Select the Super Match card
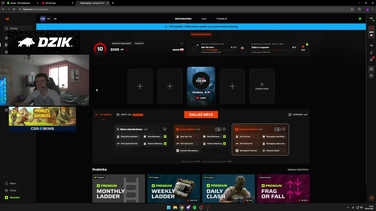This screenshot has width=376, height=211. tap(201, 139)
